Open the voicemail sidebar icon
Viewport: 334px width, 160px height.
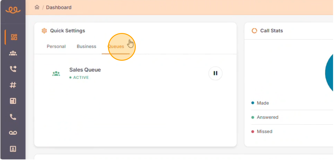coord(13,133)
